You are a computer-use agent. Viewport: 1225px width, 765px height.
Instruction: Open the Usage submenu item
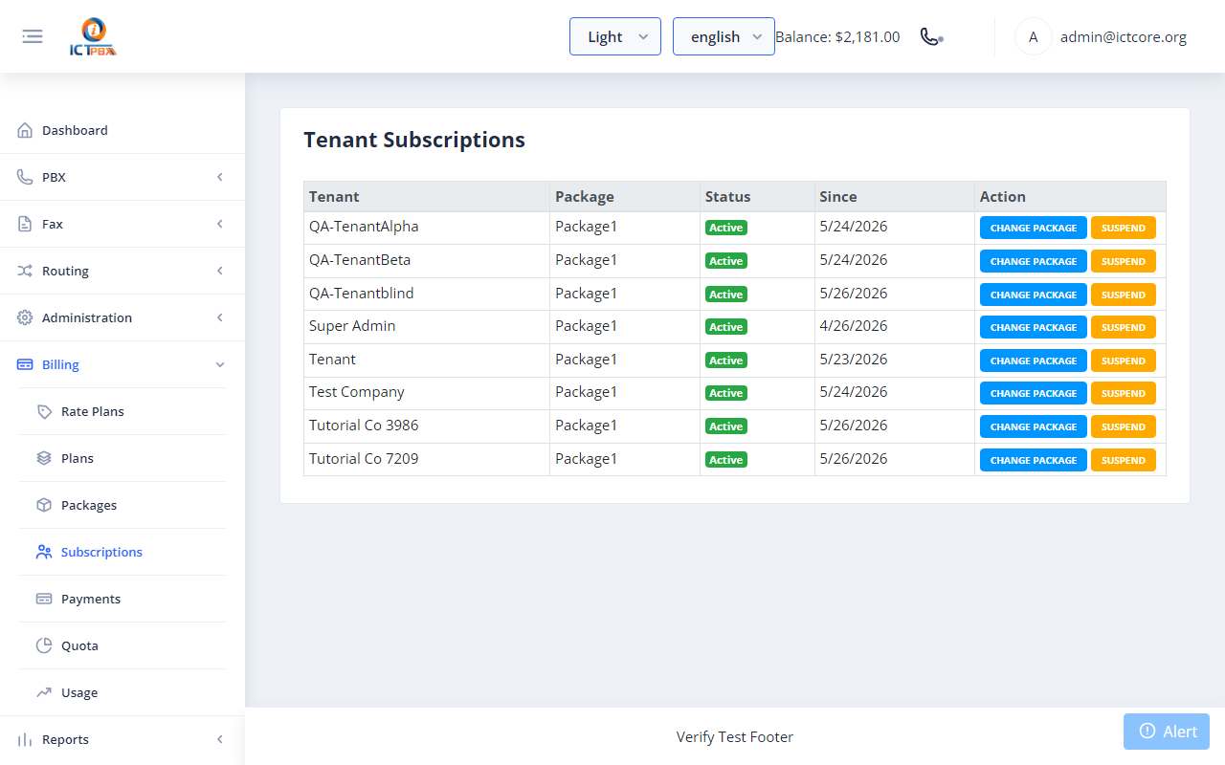click(x=122, y=692)
